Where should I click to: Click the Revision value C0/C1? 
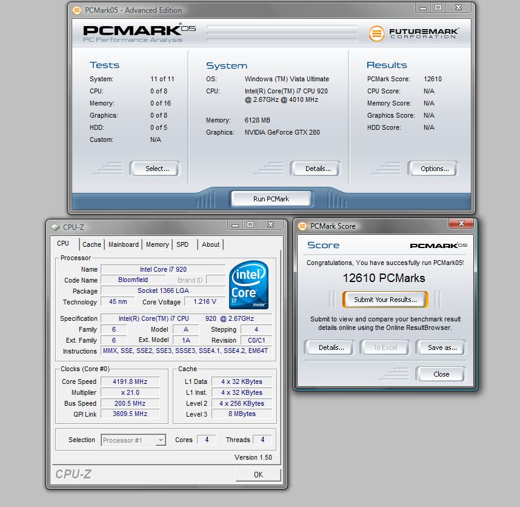coord(256,340)
